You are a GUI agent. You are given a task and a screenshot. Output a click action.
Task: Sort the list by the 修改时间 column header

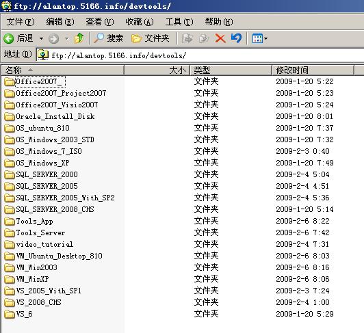point(313,70)
